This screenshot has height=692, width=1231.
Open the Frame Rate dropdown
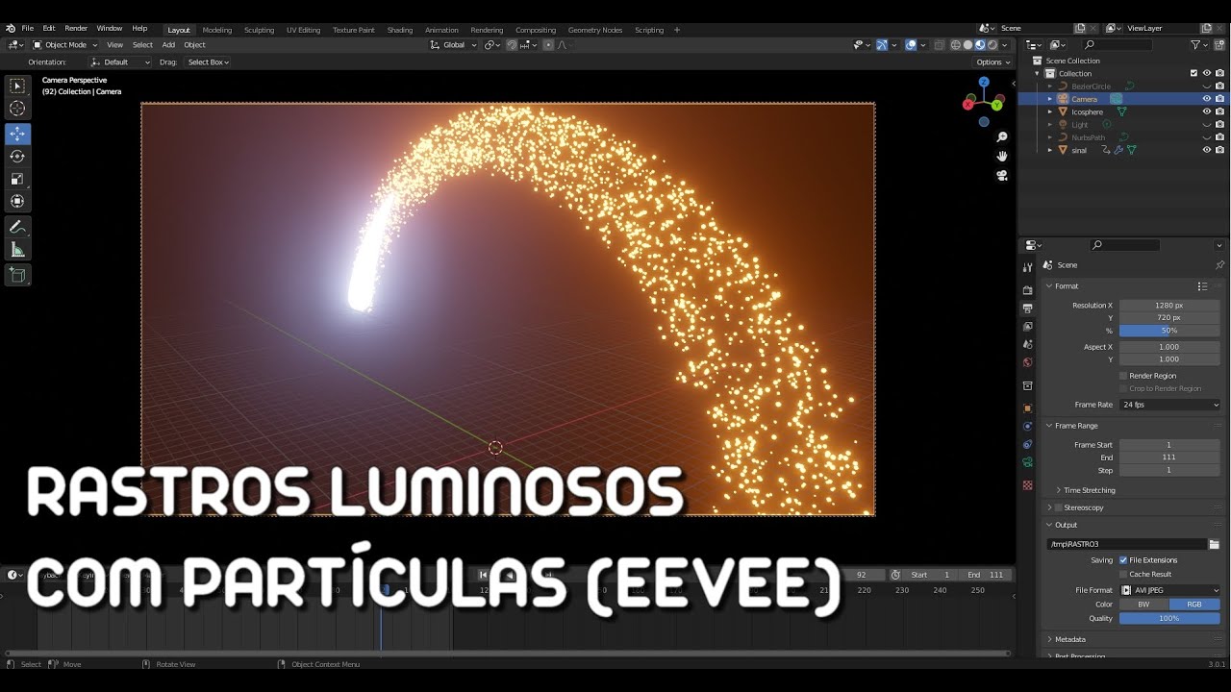(1169, 405)
